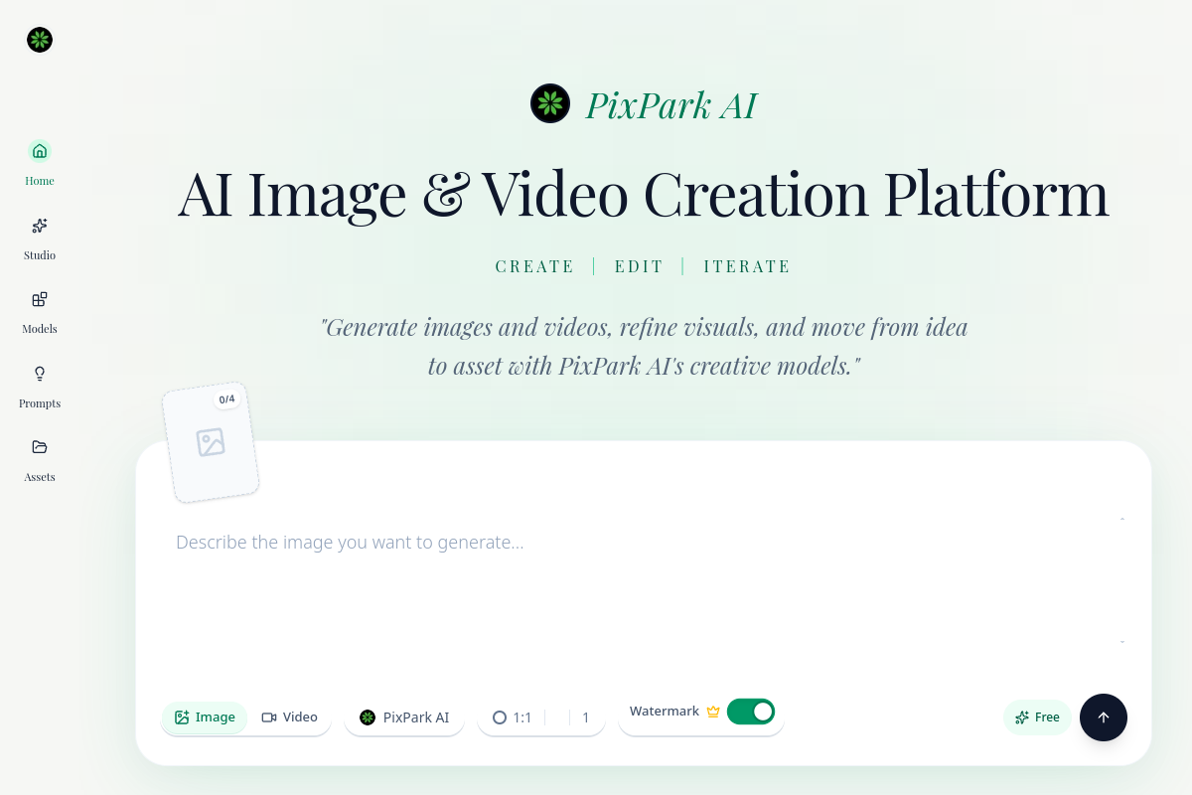This screenshot has height=795, width=1192.
Task: Click the EDIT tagline text
Action: coord(639,266)
